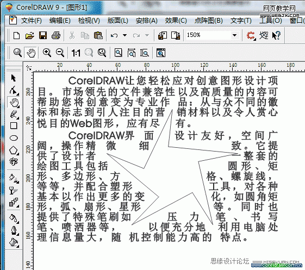Click the Redo arrow icon

pos(136,35)
